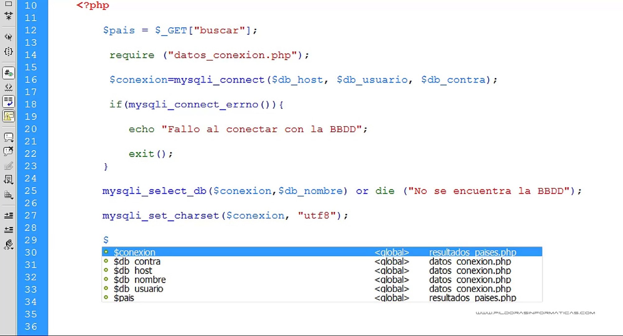Toggle line numbers with the # icon
The width and height of the screenshot is (623, 336).
[x=8, y=73]
